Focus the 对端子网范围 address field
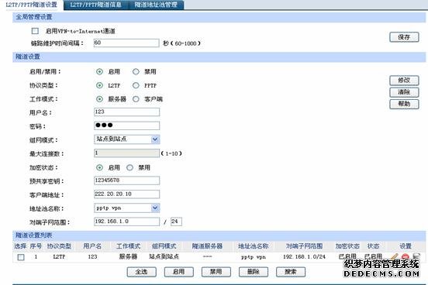 (x=126, y=221)
